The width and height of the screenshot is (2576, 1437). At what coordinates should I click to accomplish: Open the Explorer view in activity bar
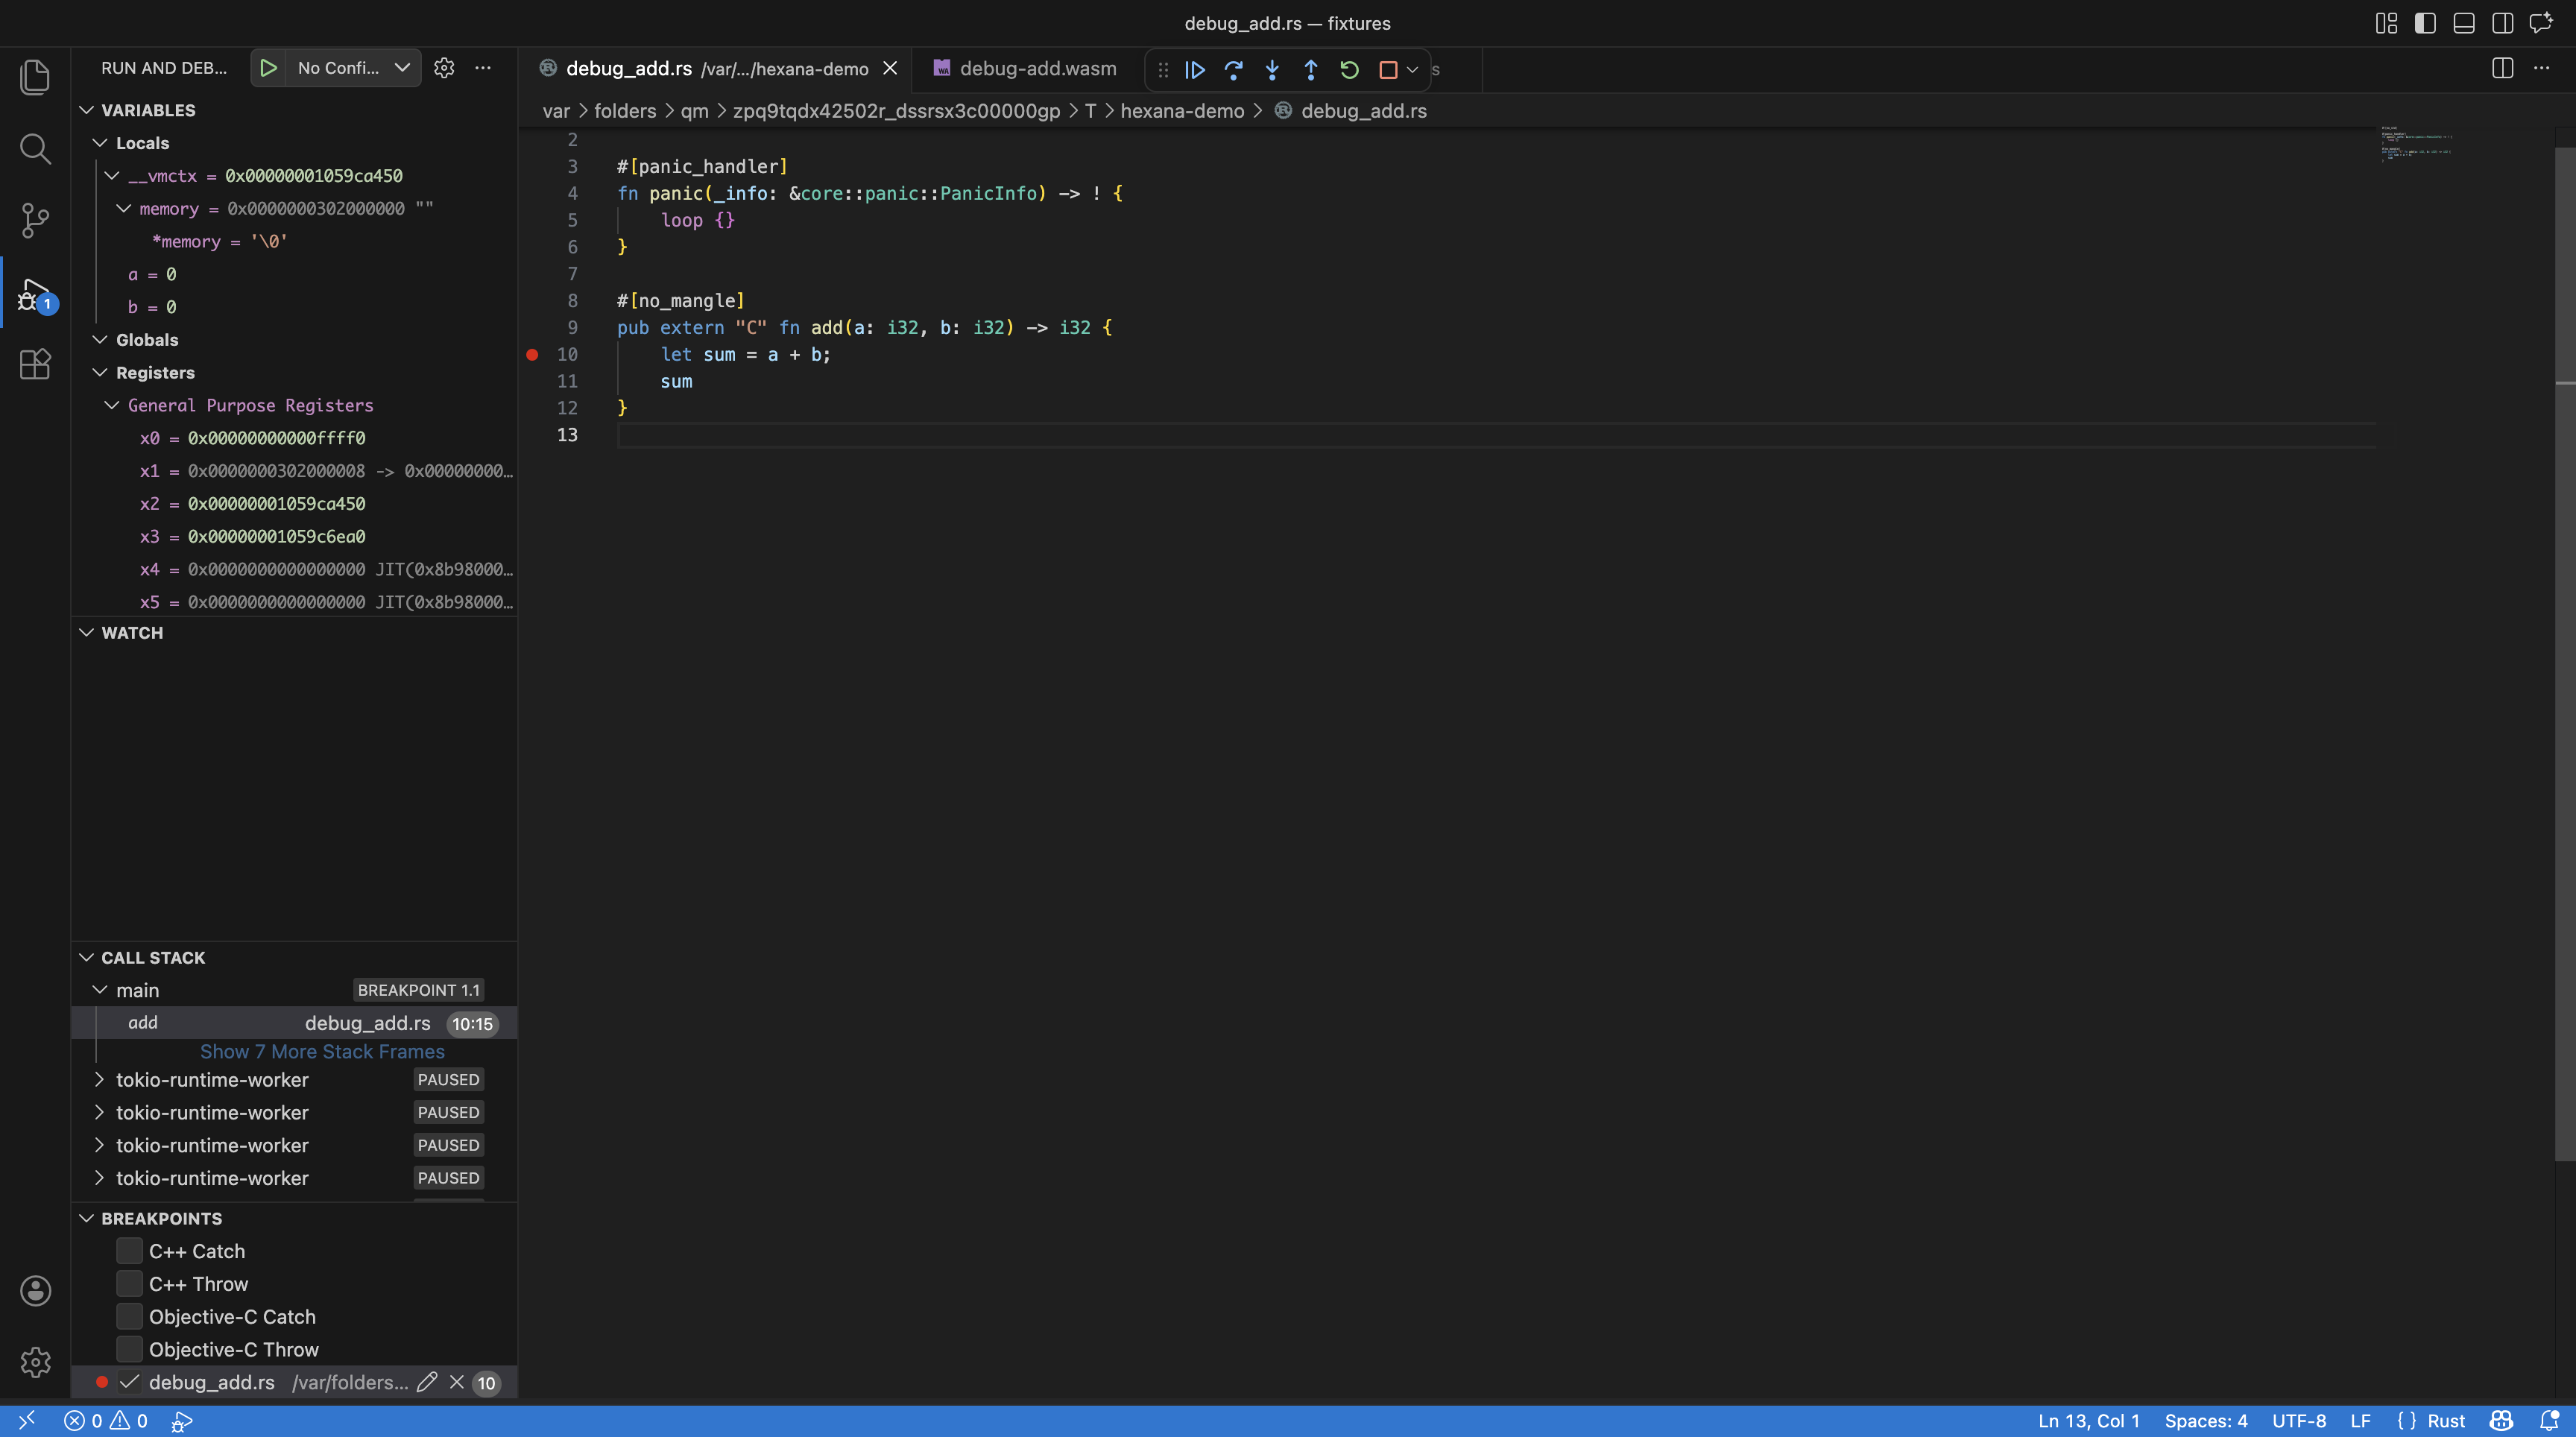(x=35, y=77)
